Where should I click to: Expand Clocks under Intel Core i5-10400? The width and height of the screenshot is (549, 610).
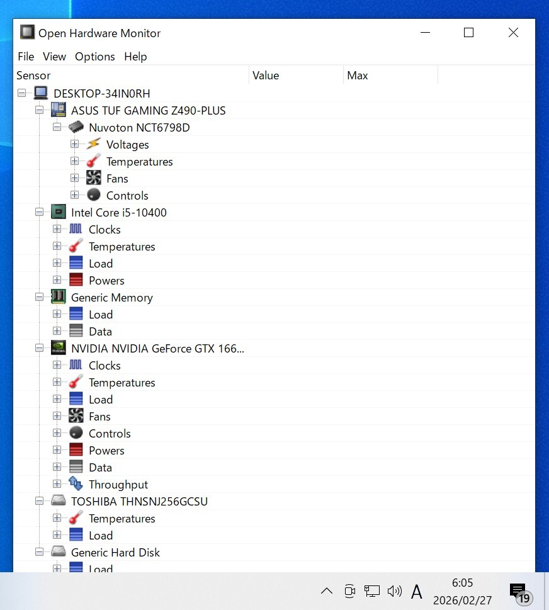tap(57, 229)
